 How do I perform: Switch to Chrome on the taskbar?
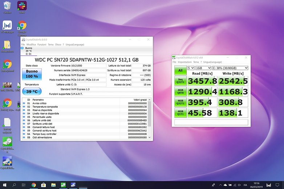pos(33,185)
